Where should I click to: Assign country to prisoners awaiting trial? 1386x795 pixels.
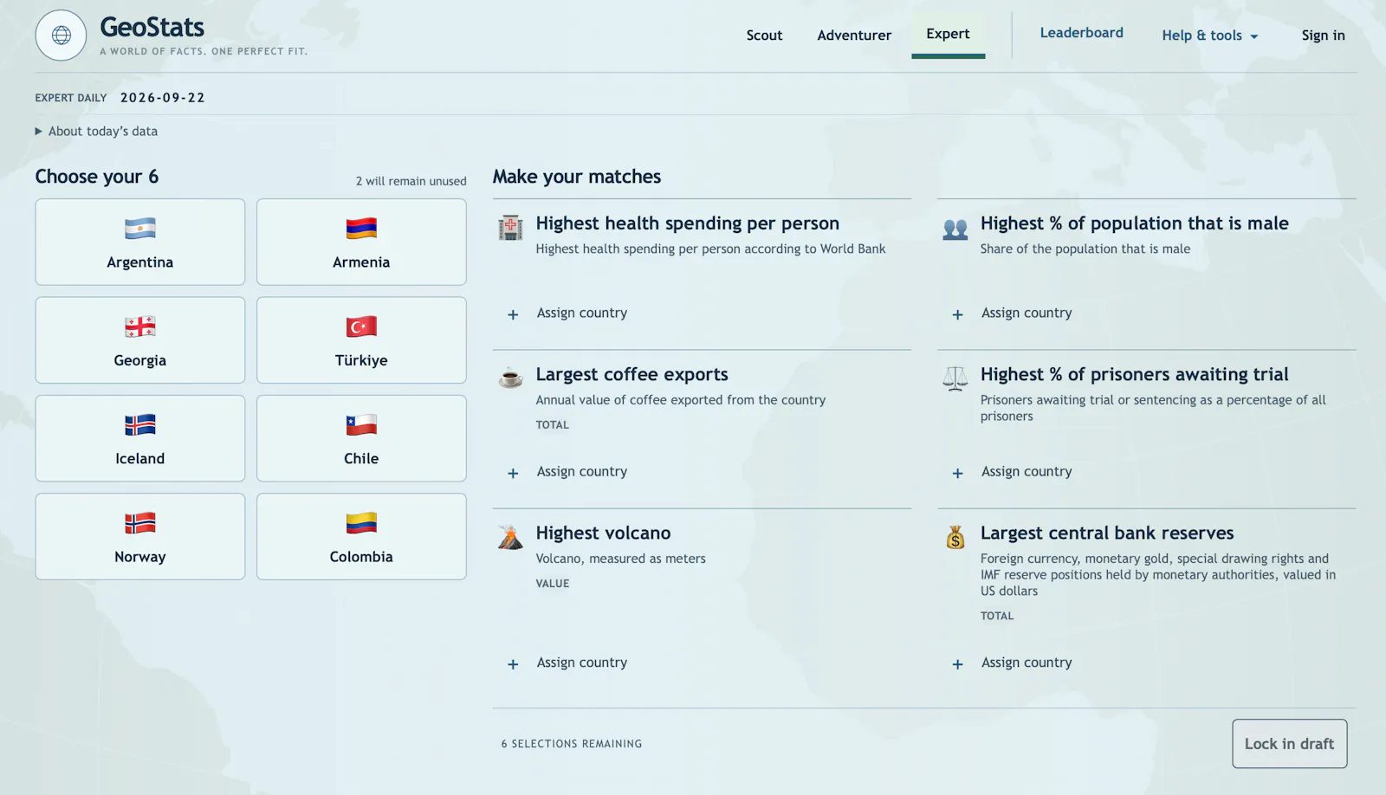tap(1027, 471)
